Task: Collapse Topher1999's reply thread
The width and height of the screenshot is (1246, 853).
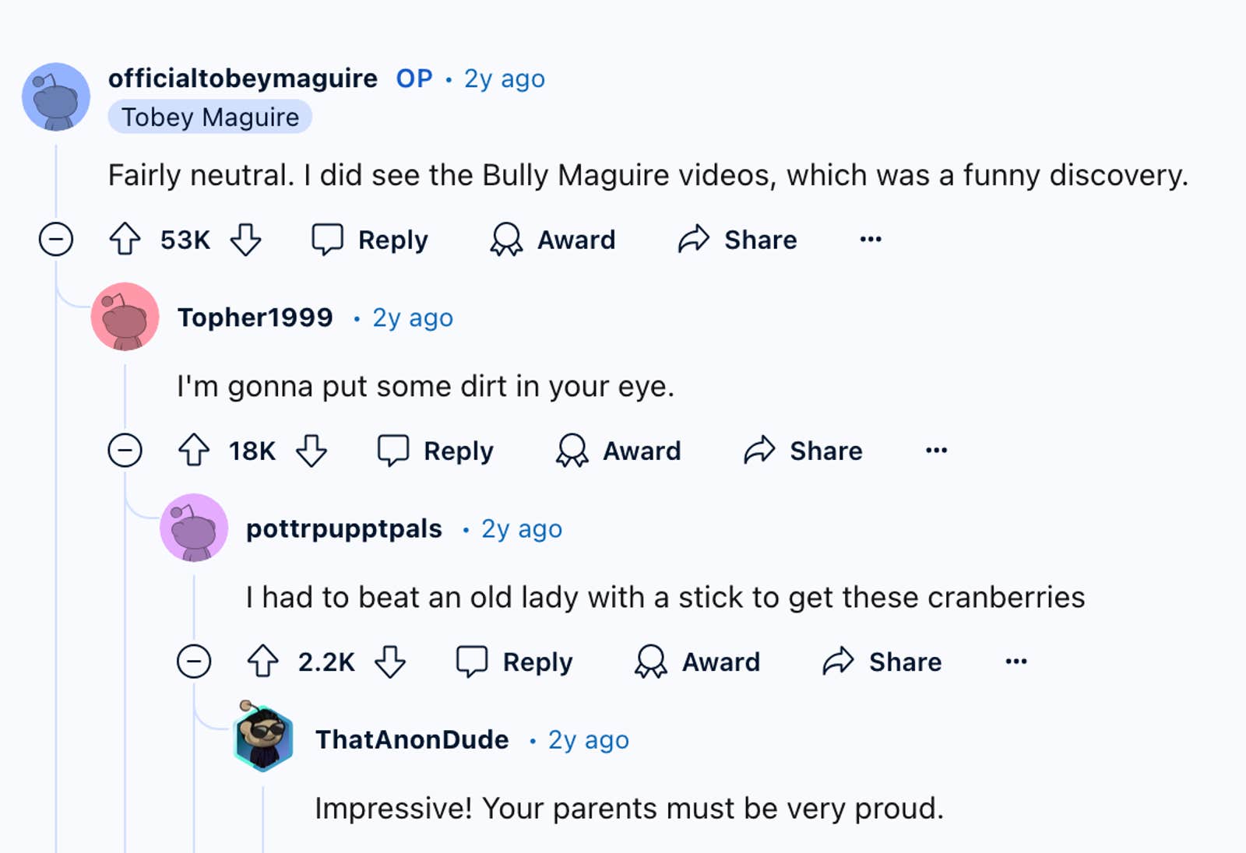Action: (125, 450)
